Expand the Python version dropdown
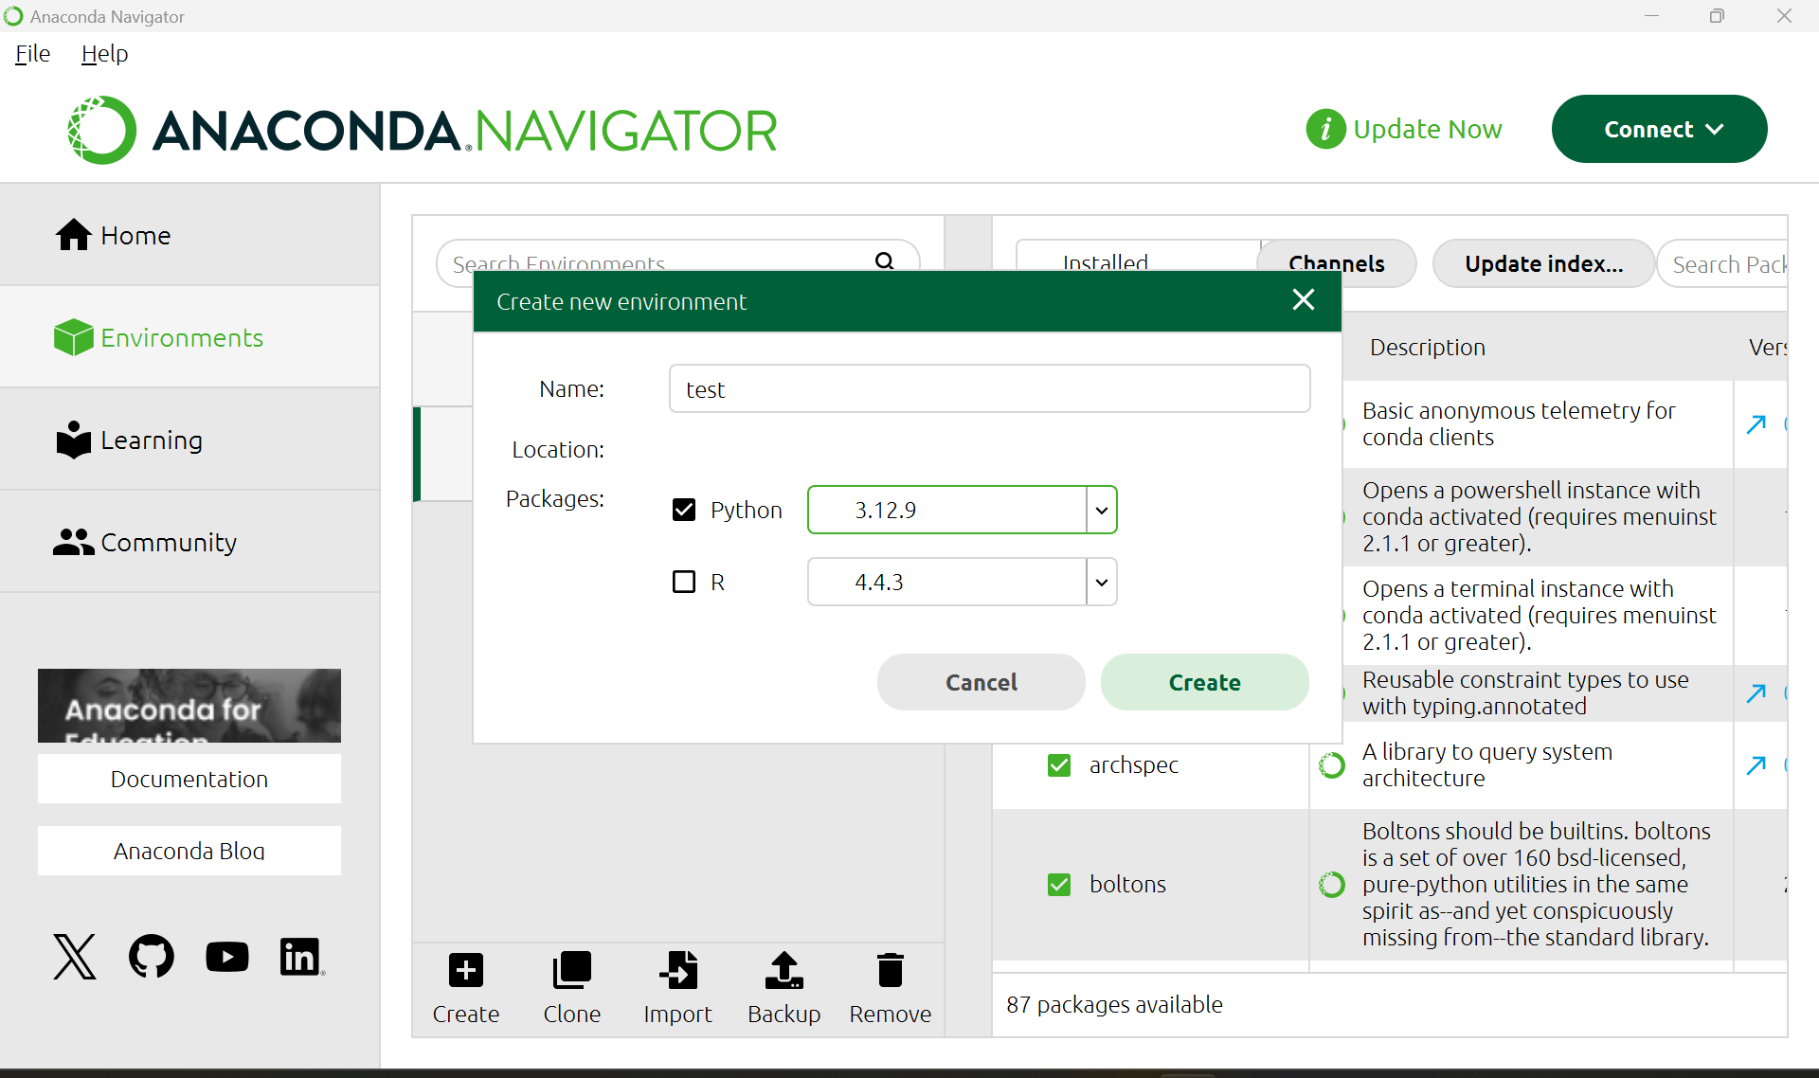The image size is (1819, 1078). [1101, 510]
